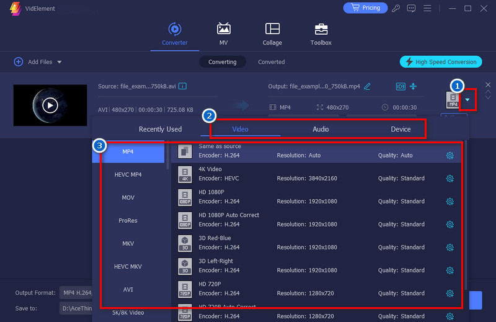Click the registration key icon
The height and width of the screenshot is (322, 496).
pyautogui.click(x=396, y=8)
